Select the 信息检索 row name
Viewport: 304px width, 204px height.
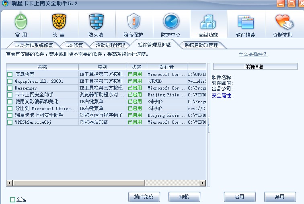tap(25, 74)
